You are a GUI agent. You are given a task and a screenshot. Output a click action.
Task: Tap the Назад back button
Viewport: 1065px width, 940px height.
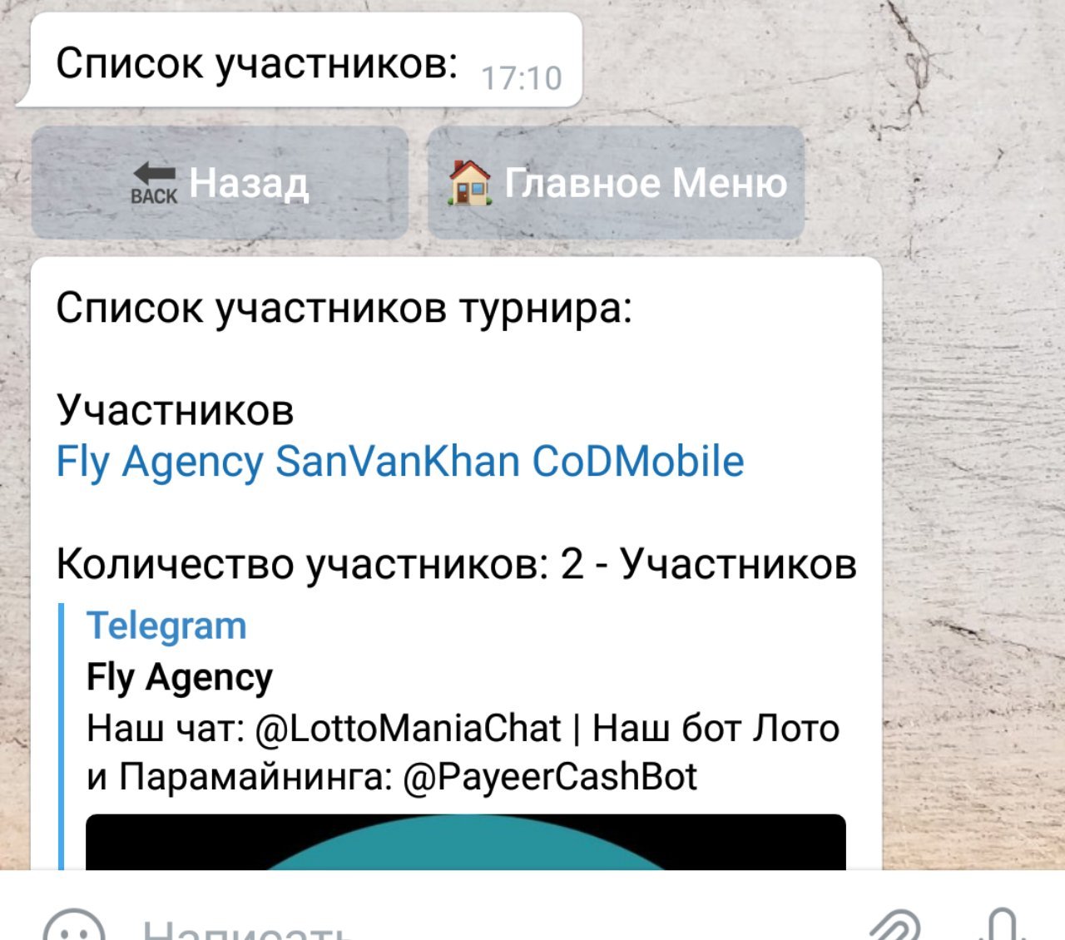[x=220, y=182]
